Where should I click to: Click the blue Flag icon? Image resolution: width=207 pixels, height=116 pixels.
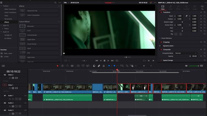109,66
